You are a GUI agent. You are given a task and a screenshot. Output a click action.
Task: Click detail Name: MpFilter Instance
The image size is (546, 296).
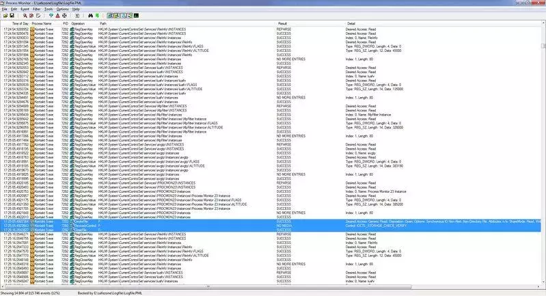368,115
